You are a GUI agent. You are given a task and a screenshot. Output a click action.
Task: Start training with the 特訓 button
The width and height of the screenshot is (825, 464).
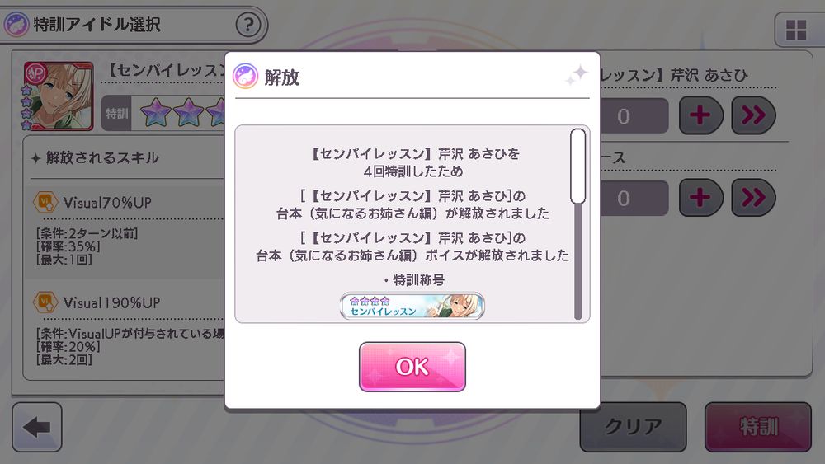coord(758,427)
